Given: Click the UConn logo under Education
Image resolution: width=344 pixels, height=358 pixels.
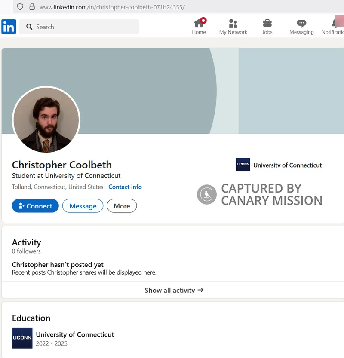Looking at the screenshot, I should tap(22, 338).
